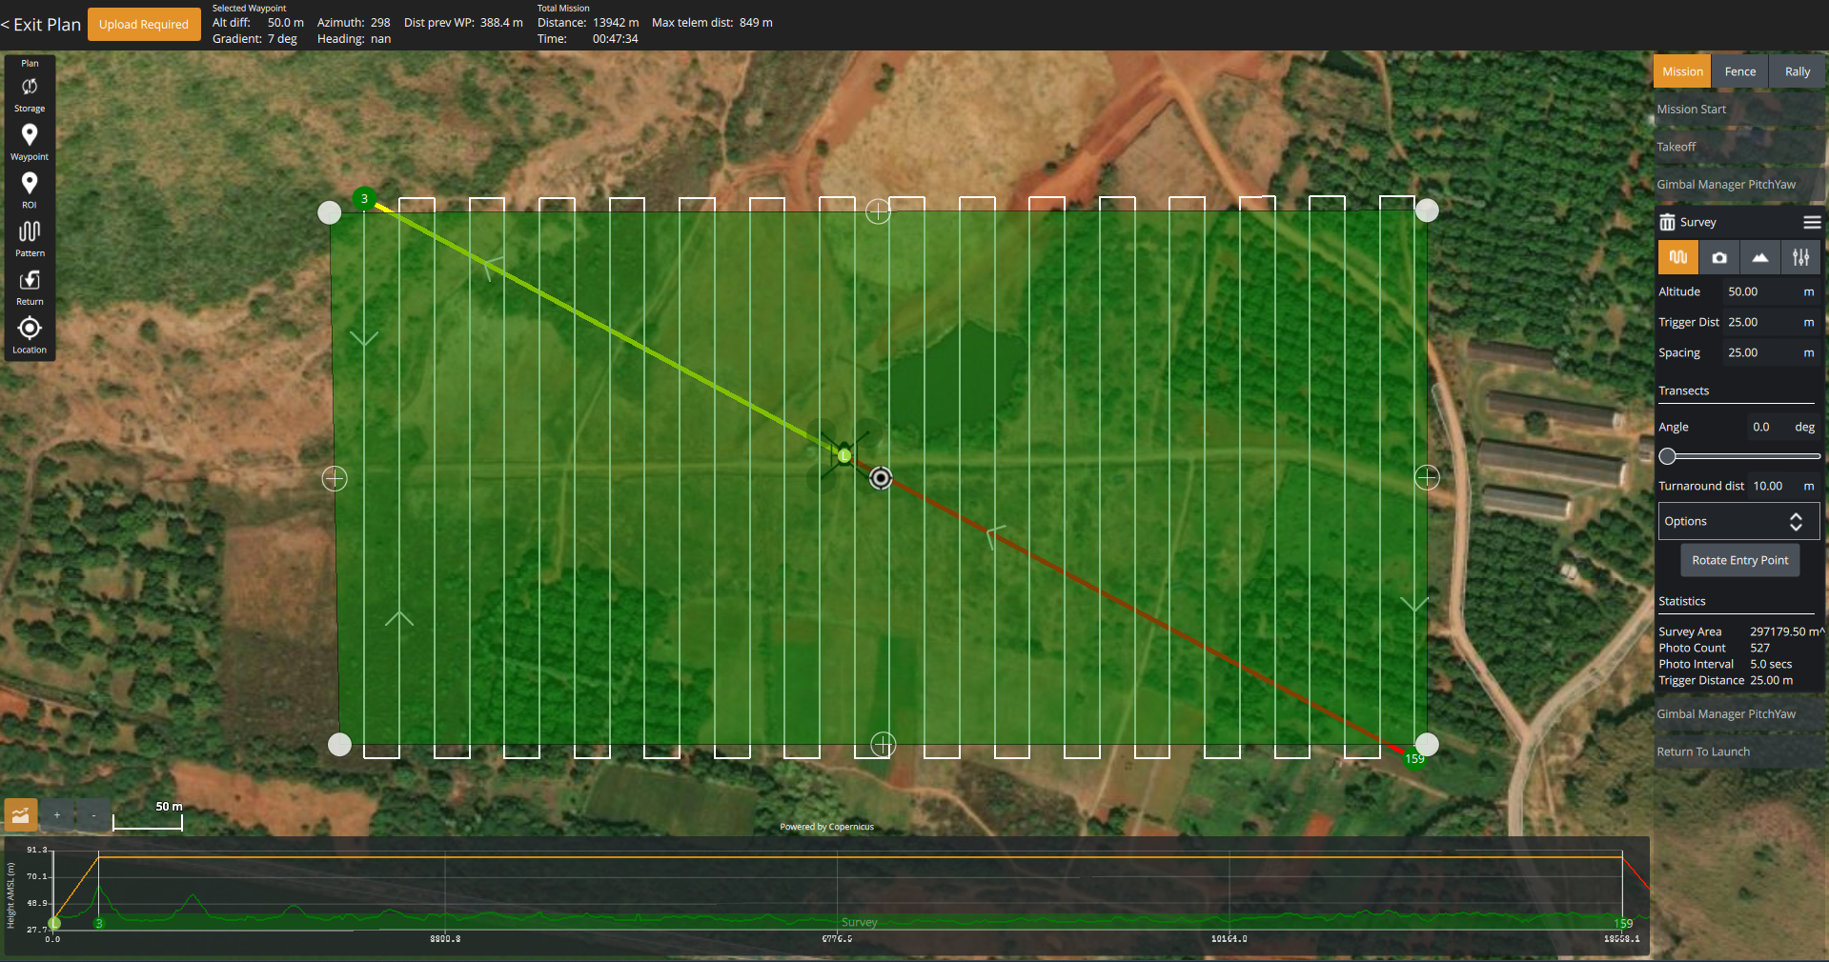Image resolution: width=1829 pixels, height=962 pixels.
Task: Select the Takeoff mission item
Action: click(1739, 147)
